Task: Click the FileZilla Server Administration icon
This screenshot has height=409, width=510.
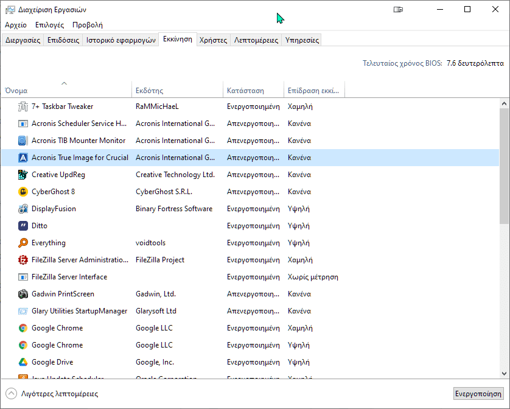Action: pos(23,260)
